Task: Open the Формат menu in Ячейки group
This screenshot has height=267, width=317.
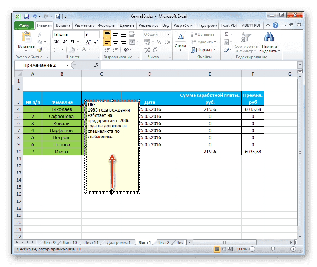Action: click(x=203, y=50)
